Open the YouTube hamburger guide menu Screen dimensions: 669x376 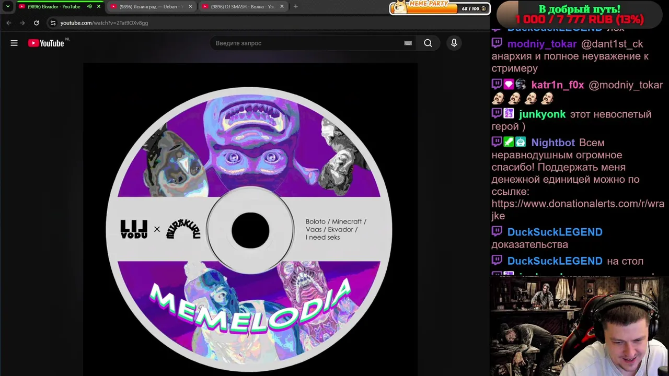click(x=14, y=43)
